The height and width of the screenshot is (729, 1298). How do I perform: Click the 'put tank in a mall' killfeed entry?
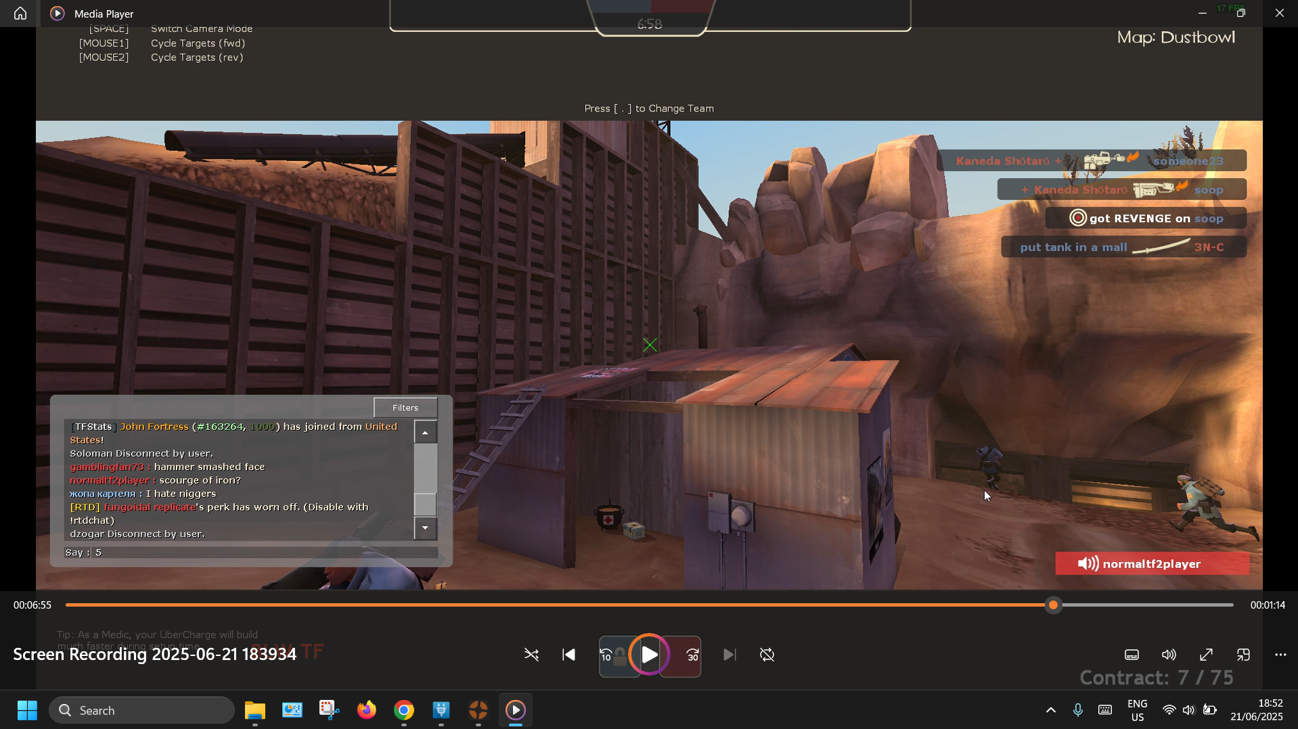pos(1123,248)
